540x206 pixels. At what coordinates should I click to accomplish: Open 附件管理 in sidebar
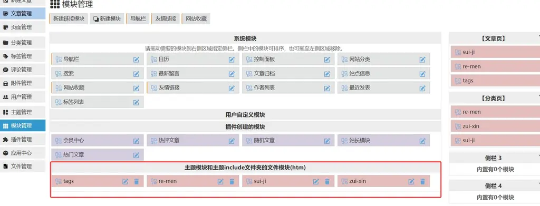(x=23, y=83)
